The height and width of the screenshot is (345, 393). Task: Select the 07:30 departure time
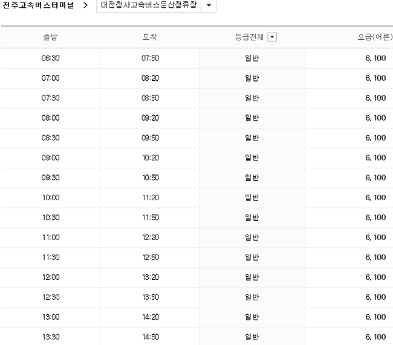coord(50,98)
